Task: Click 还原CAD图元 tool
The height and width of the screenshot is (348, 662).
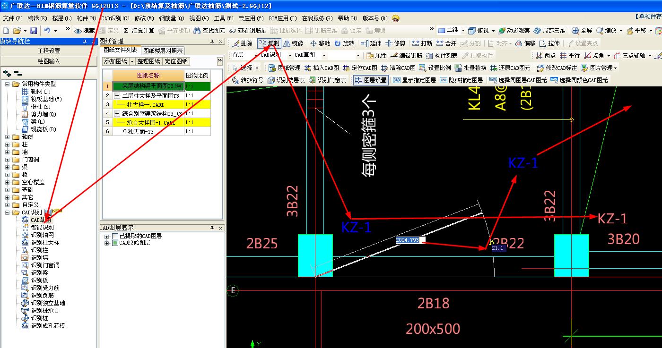Action: [510, 68]
